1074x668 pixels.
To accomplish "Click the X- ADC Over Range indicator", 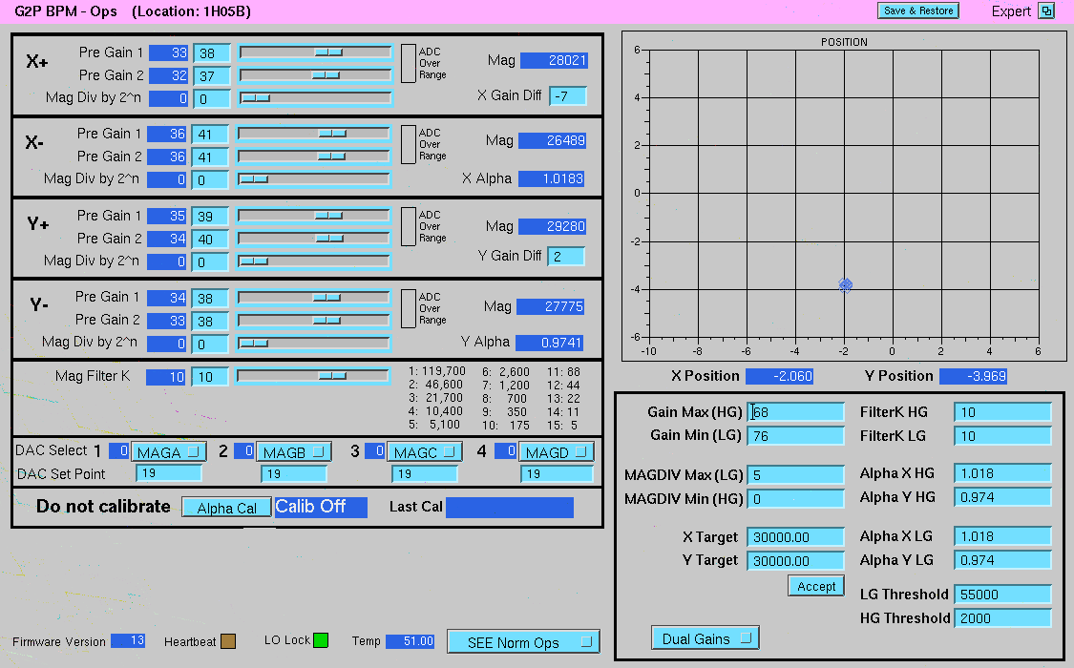I will [x=409, y=144].
